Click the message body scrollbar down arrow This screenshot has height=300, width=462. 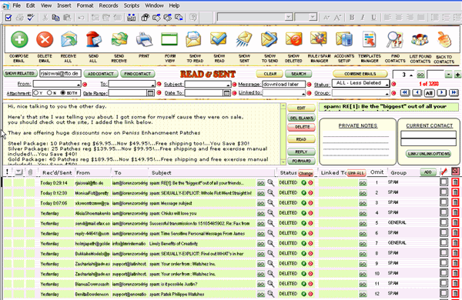point(283,162)
